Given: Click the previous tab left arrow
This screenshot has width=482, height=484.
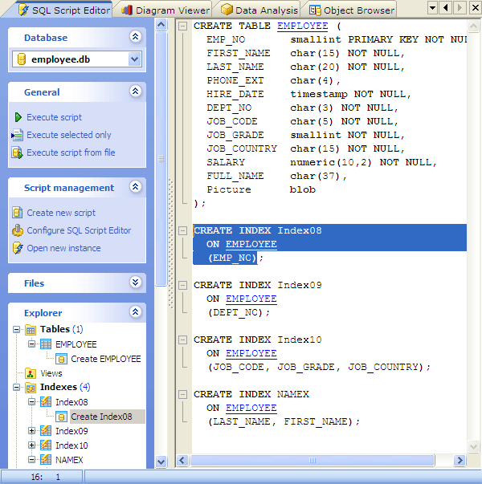Looking at the screenshot, I should pyautogui.click(x=446, y=7).
